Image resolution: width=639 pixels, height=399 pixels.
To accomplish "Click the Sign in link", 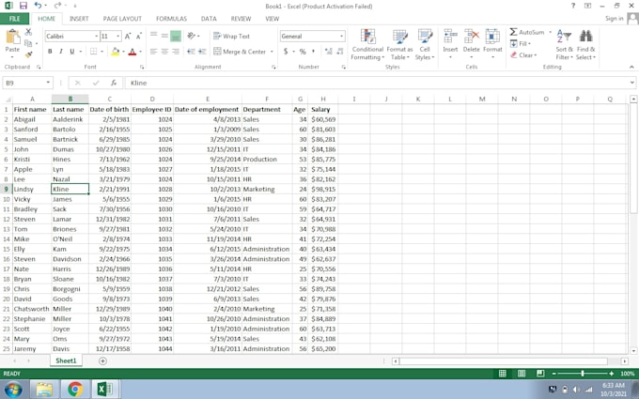I will point(615,19).
